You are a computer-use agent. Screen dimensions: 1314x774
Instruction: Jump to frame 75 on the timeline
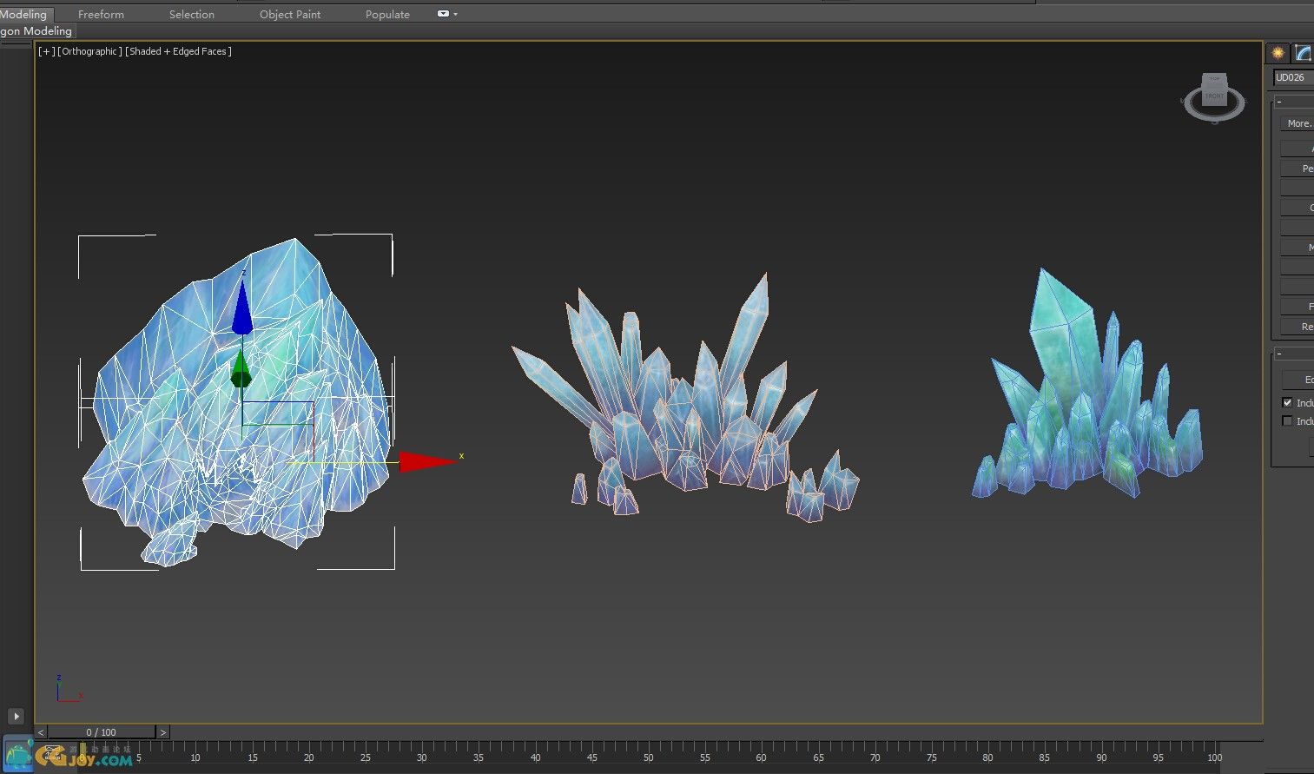pyautogui.click(x=931, y=757)
